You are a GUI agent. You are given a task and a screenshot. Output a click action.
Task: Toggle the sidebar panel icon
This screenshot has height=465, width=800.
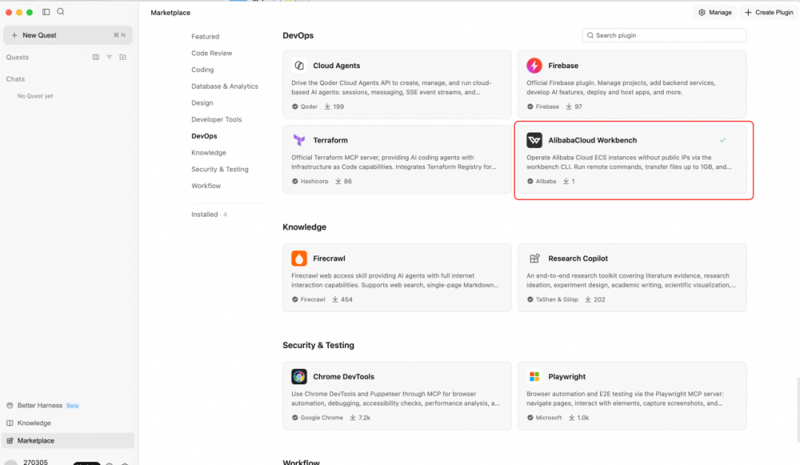pyautogui.click(x=46, y=12)
